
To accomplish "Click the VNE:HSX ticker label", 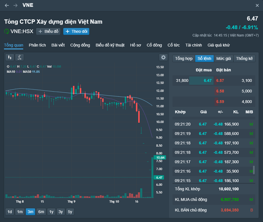I will (x=22, y=31).
